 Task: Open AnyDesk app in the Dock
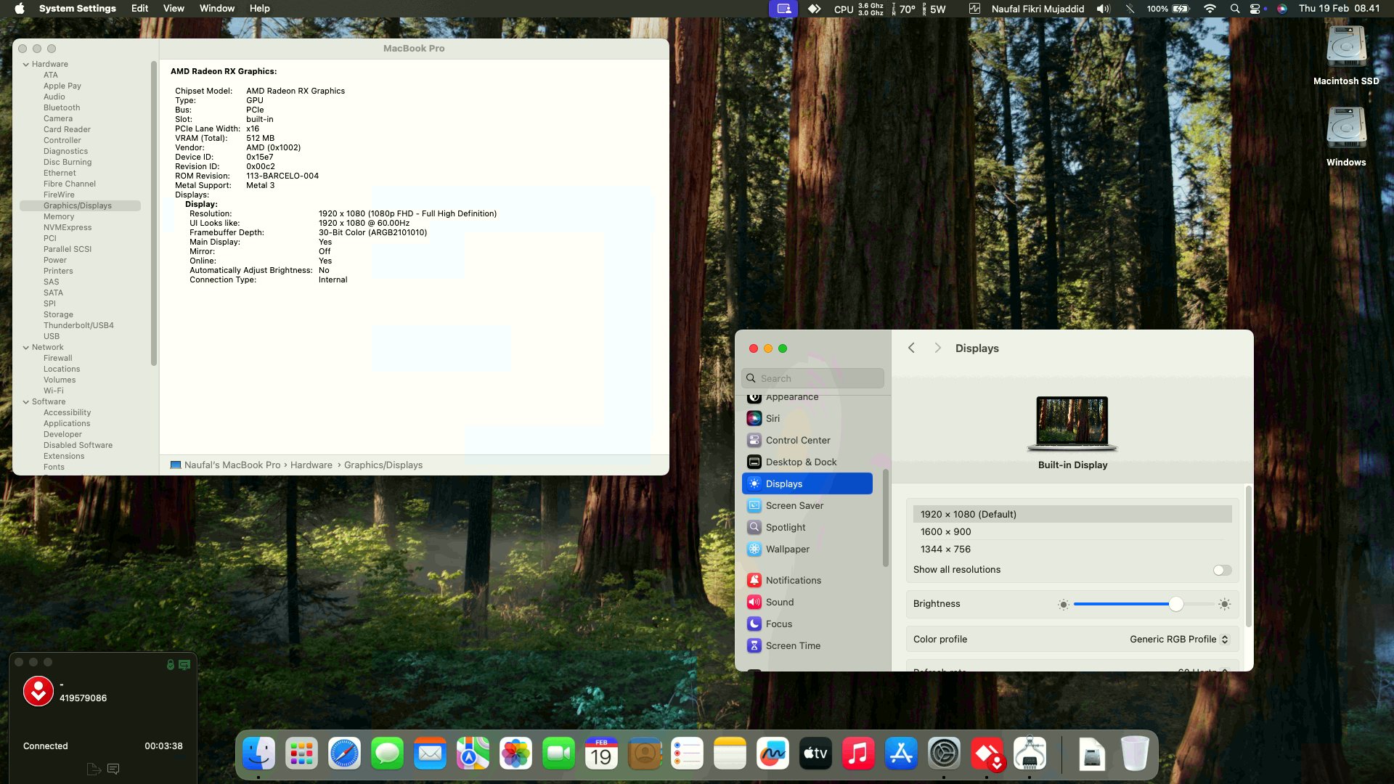pyautogui.click(x=987, y=754)
